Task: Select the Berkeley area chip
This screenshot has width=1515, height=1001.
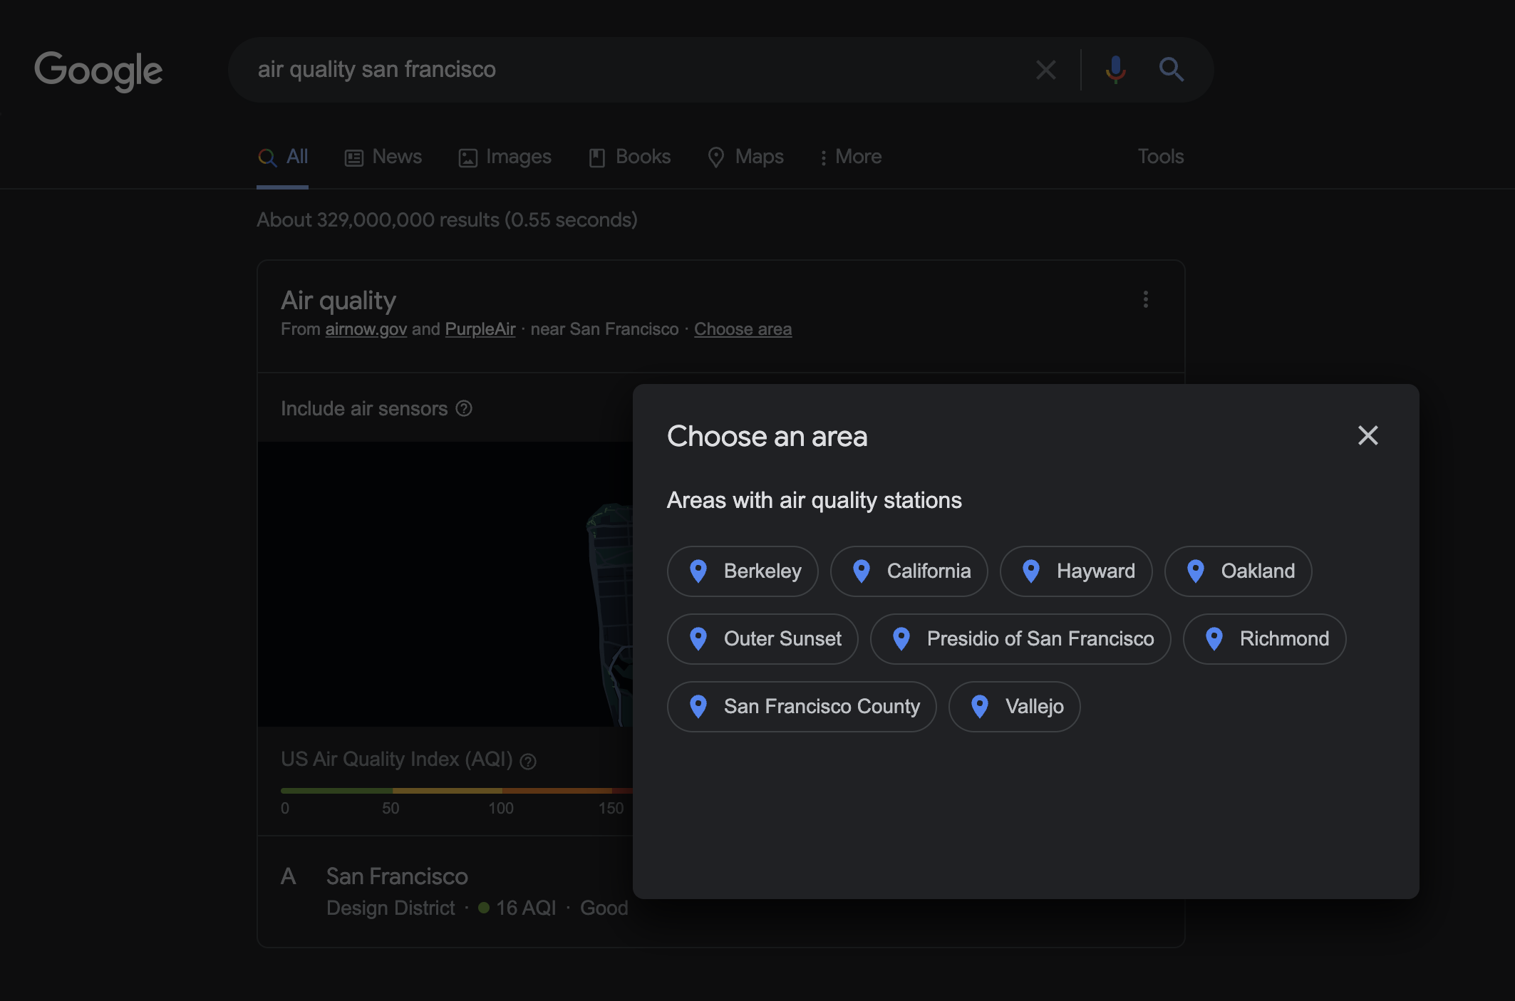Action: (x=743, y=571)
